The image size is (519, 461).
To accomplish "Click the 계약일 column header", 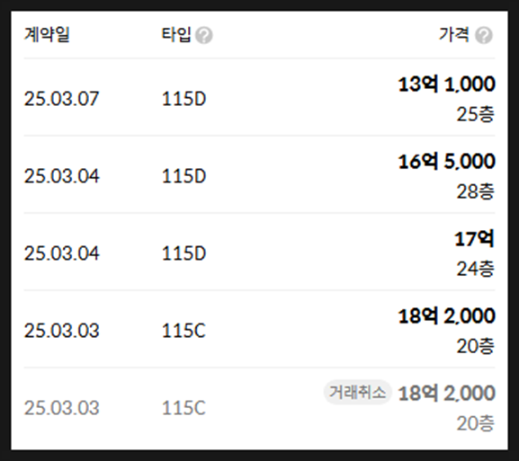I will 47,34.
